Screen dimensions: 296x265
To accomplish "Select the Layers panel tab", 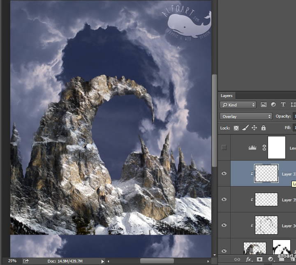I will 227,95.
